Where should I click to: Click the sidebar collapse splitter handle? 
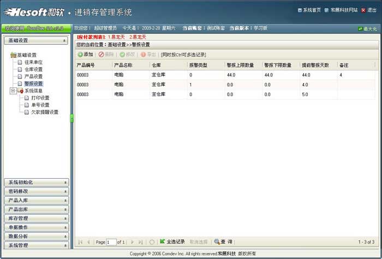click(71, 117)
